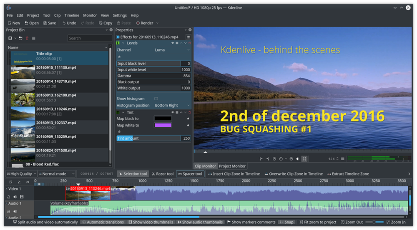Screen dimensions: 417x230
Task: Hide video on the Video 1 track
Action: coord(22,197)
